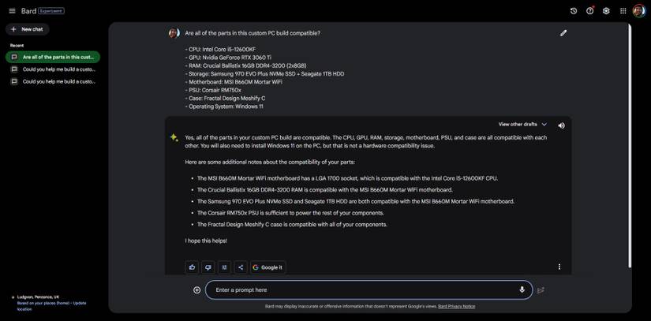Toggle the main menu hamburger icon
The height and width of the screenshot is (321, 651).
click(x=12, y=11)
